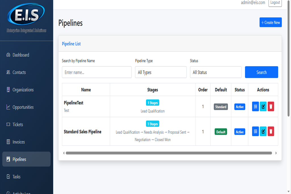291x194 pixels.
Task: Open the Pipeline Type dropdown
Action: click(x=161, y=72)
